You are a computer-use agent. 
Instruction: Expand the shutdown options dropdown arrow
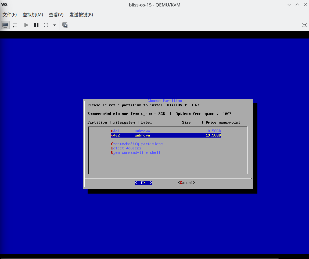coord(54,25)
